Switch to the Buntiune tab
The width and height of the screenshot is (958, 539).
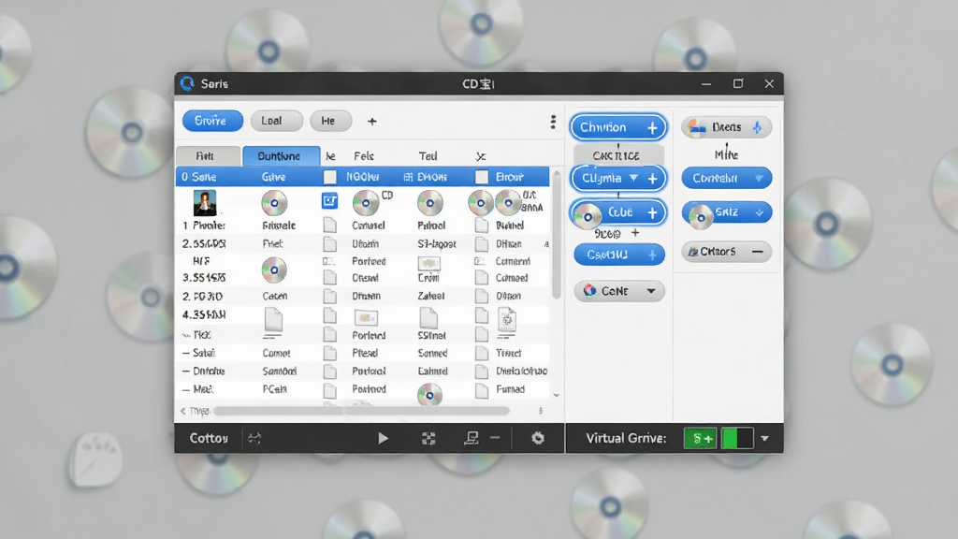[281, 156]
